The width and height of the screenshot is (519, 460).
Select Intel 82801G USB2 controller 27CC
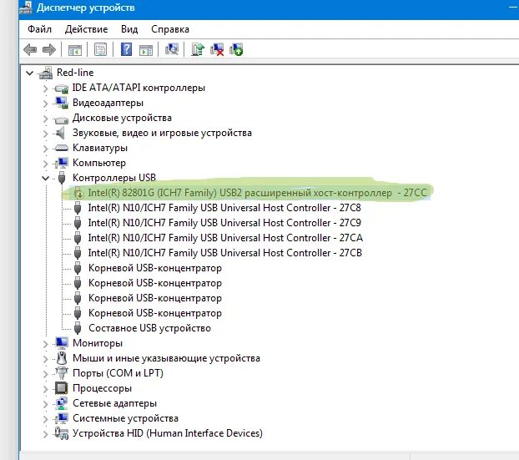(257, 193)
